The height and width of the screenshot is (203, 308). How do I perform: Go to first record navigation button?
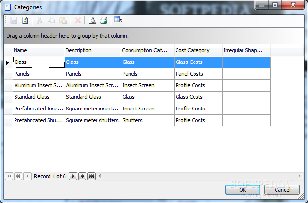point(9,176)
